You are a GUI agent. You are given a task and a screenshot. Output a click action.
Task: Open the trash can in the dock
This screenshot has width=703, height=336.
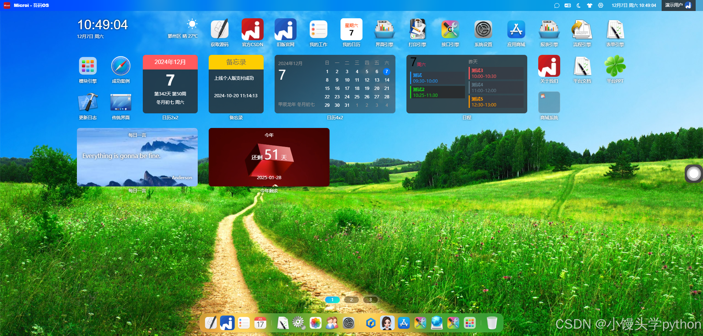click(492, 323)
